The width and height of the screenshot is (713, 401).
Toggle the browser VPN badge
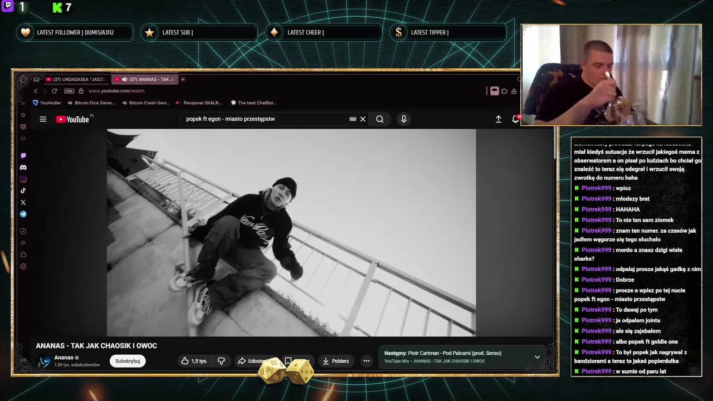click(69, 91)
